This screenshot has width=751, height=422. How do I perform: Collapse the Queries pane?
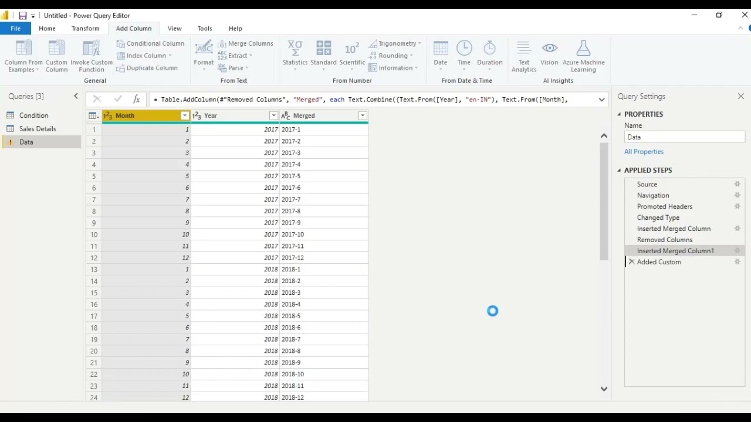pyautogui.click(x=76, y=96)
